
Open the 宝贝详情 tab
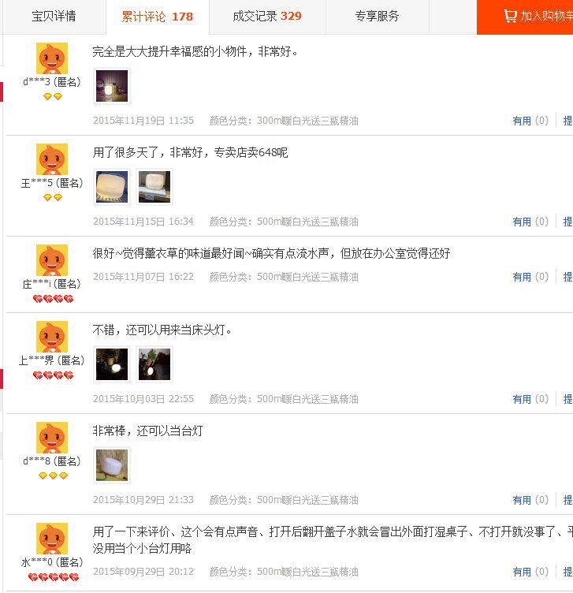pos(54,17)
